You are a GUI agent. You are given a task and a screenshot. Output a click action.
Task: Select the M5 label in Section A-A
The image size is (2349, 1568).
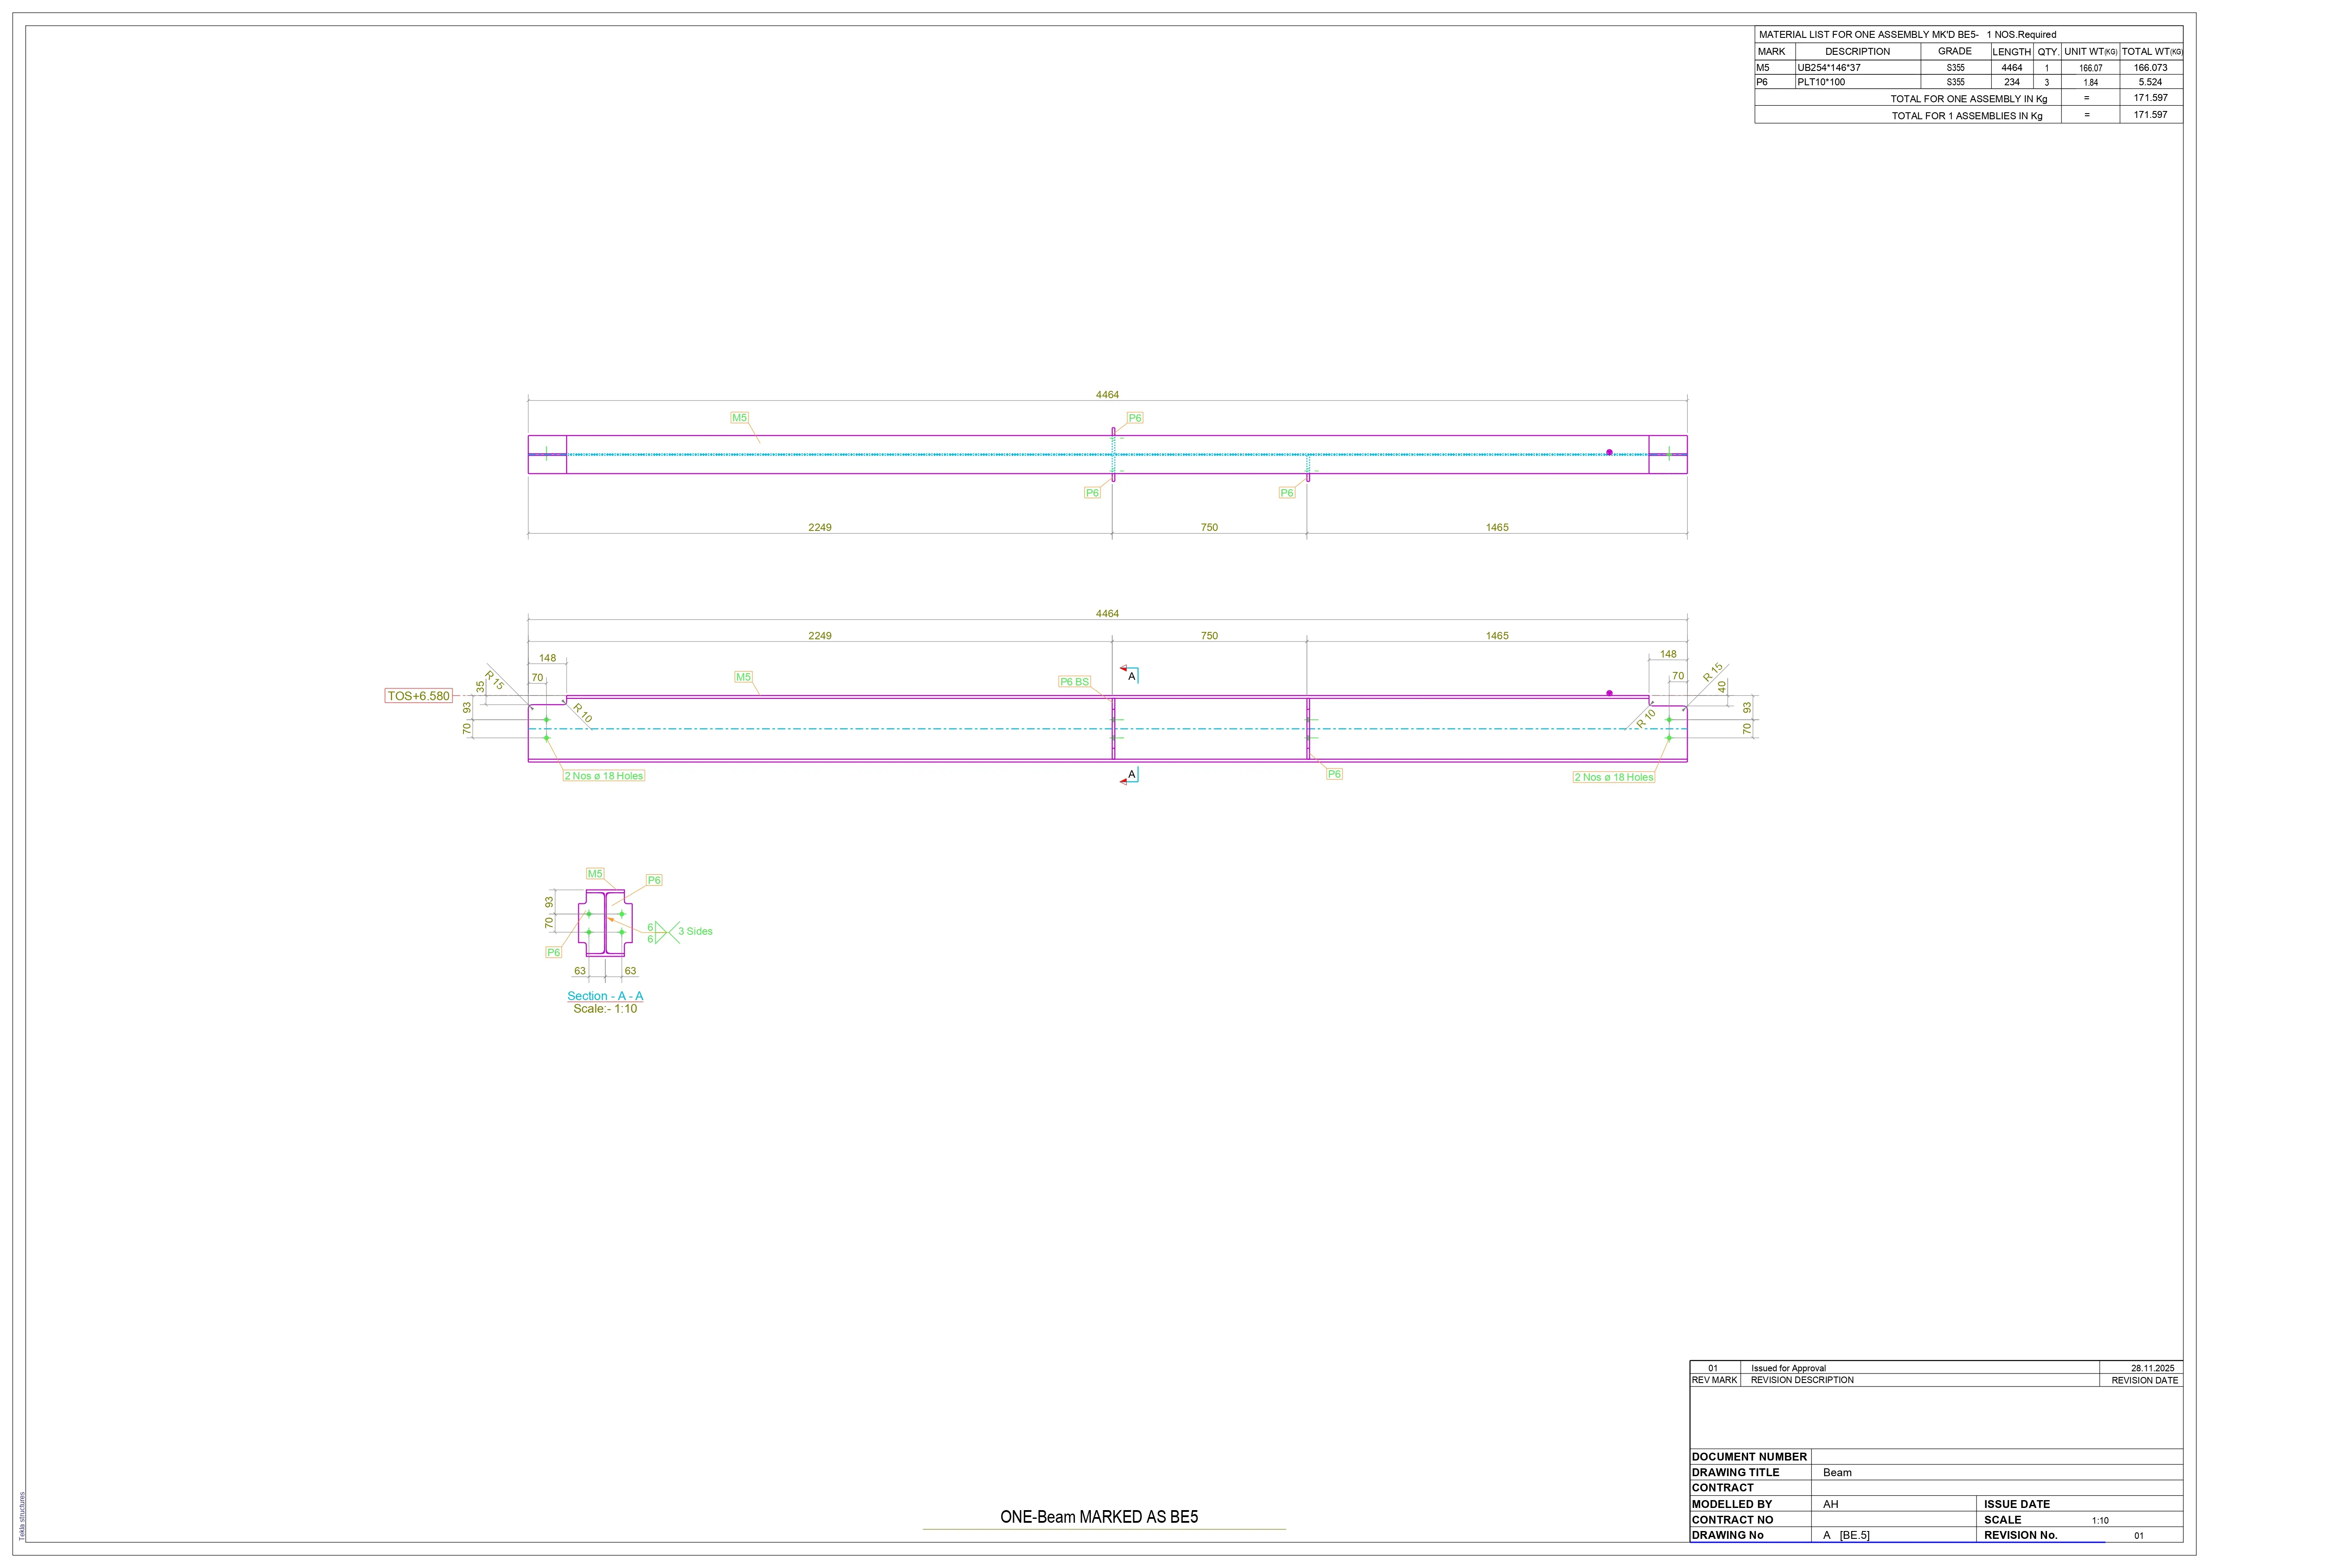click(595, 874)
